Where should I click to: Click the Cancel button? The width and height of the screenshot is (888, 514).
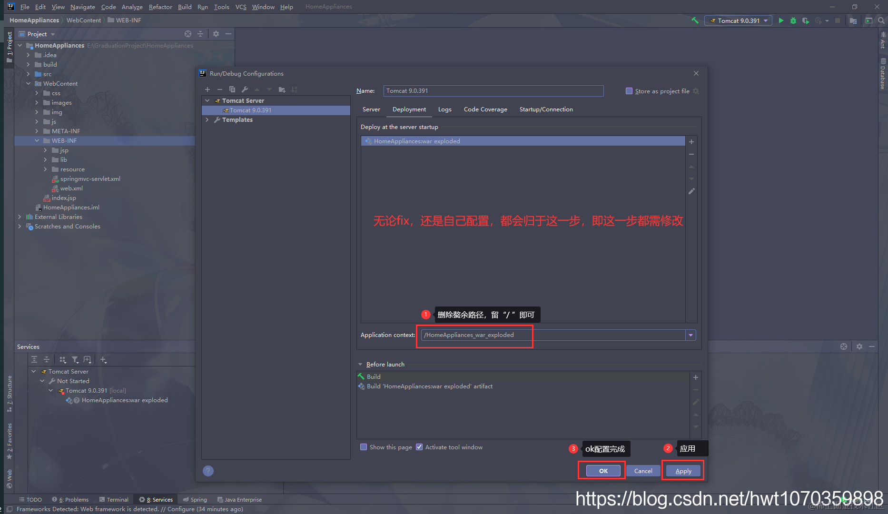[643, 471]
